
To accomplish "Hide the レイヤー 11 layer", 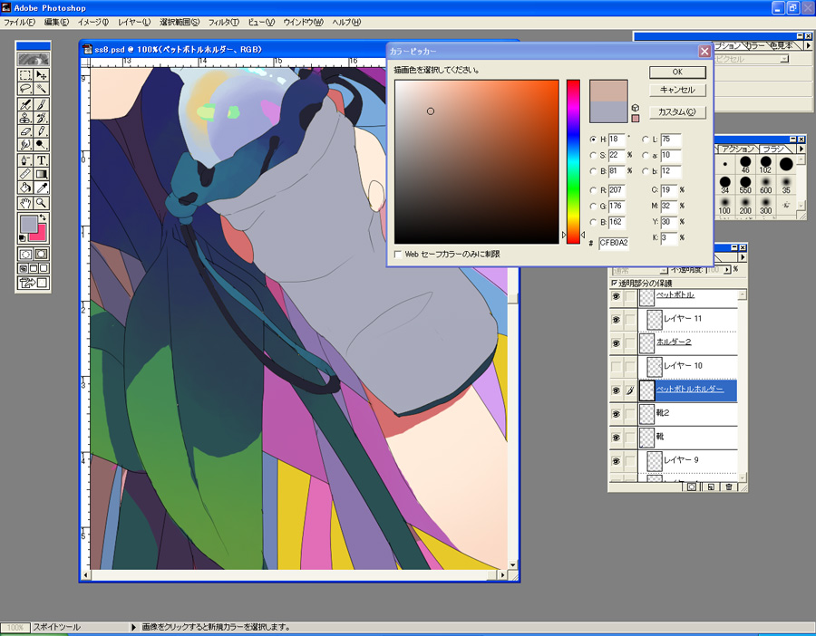I will tap(617, 319).
